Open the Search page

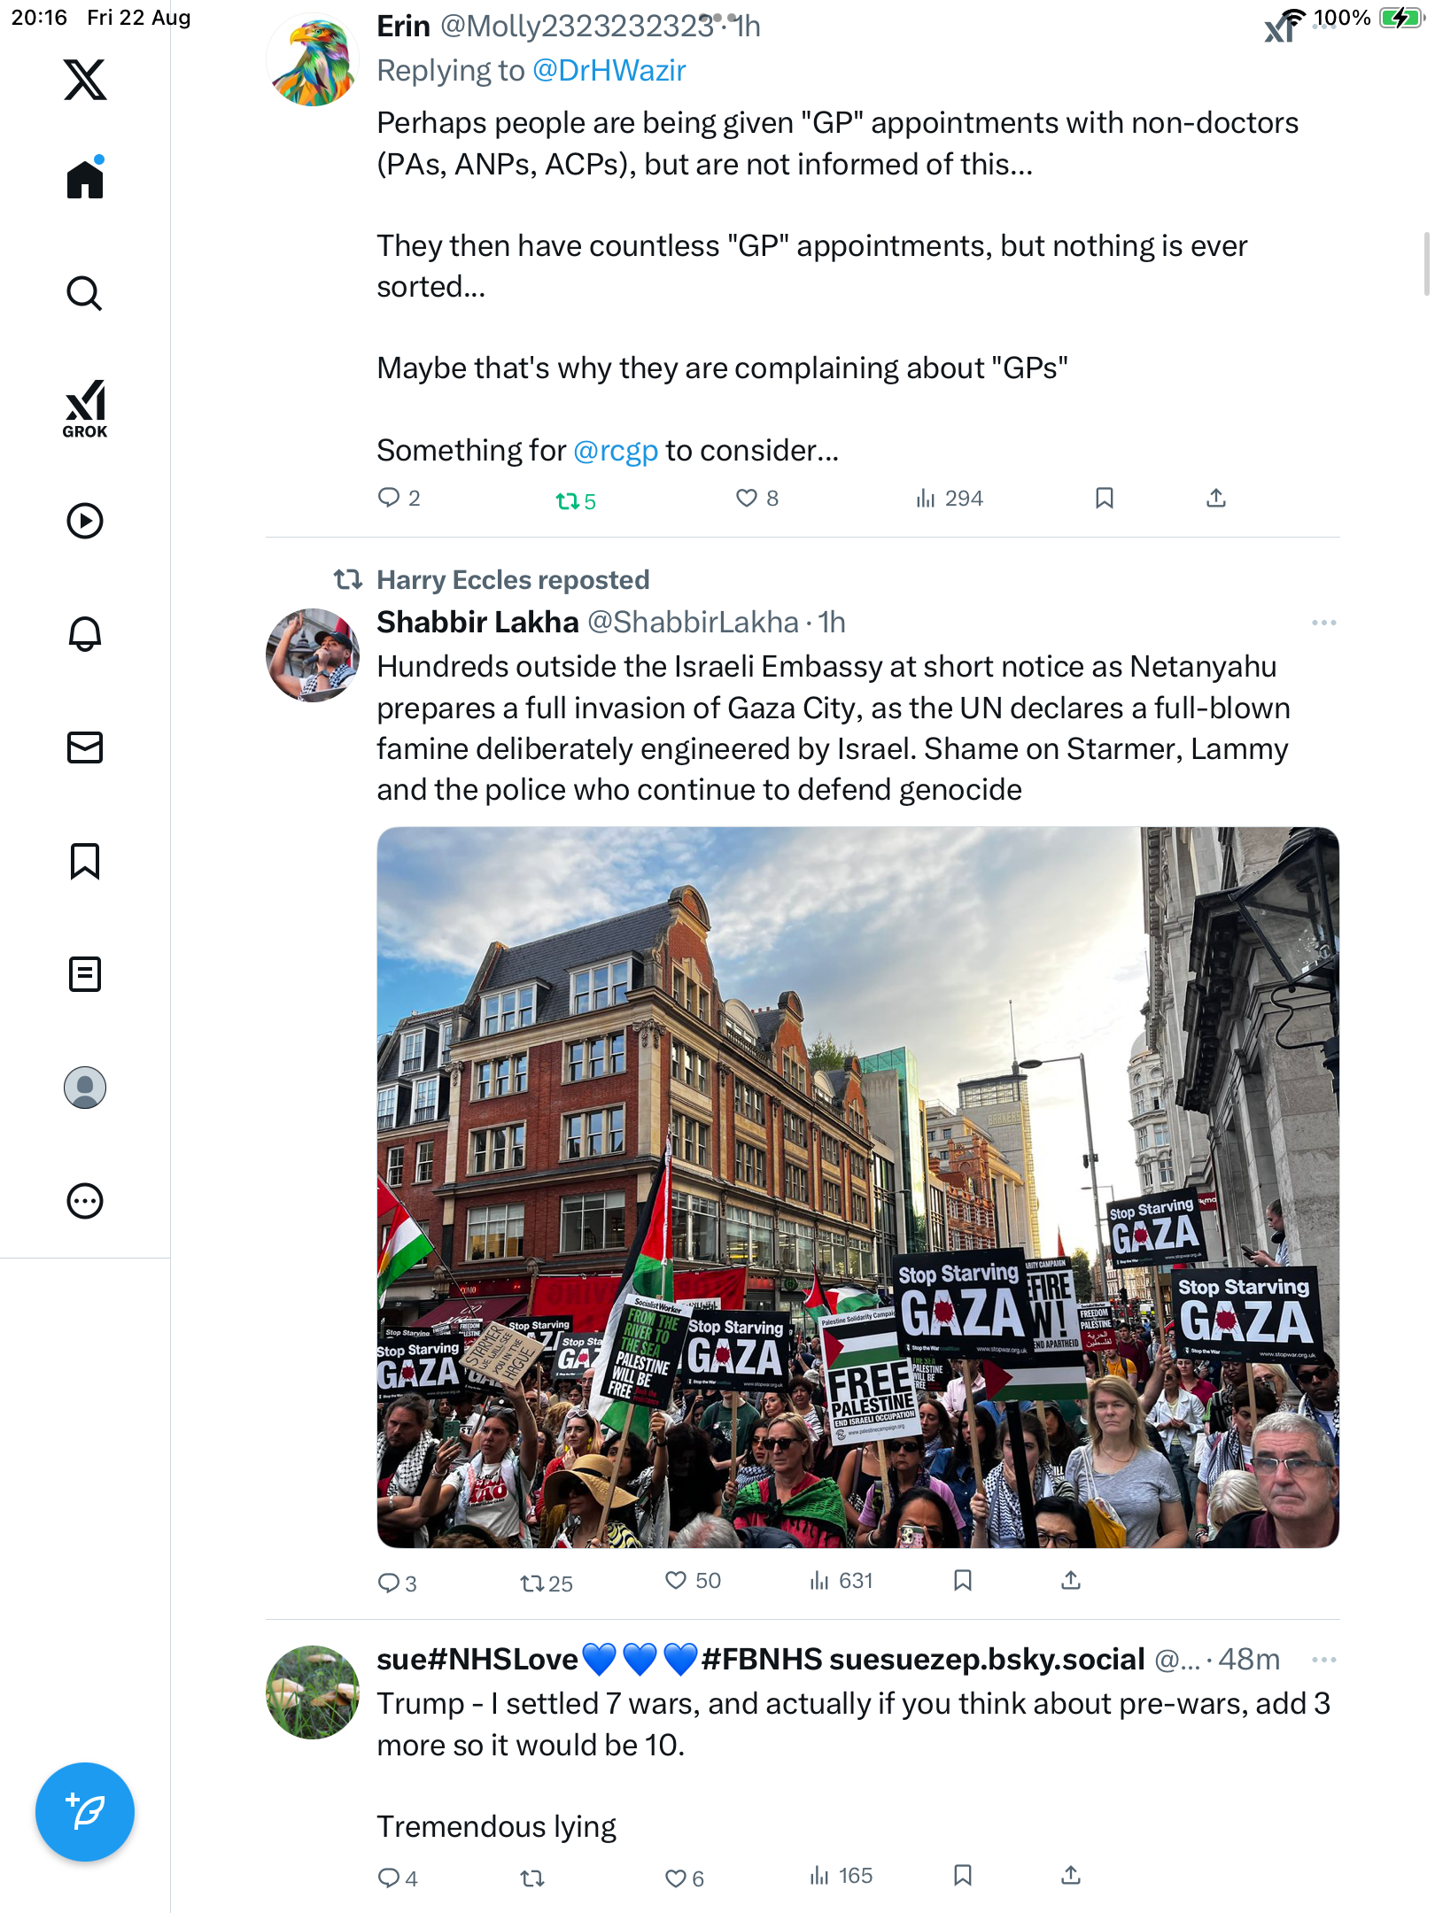(85, 293)
